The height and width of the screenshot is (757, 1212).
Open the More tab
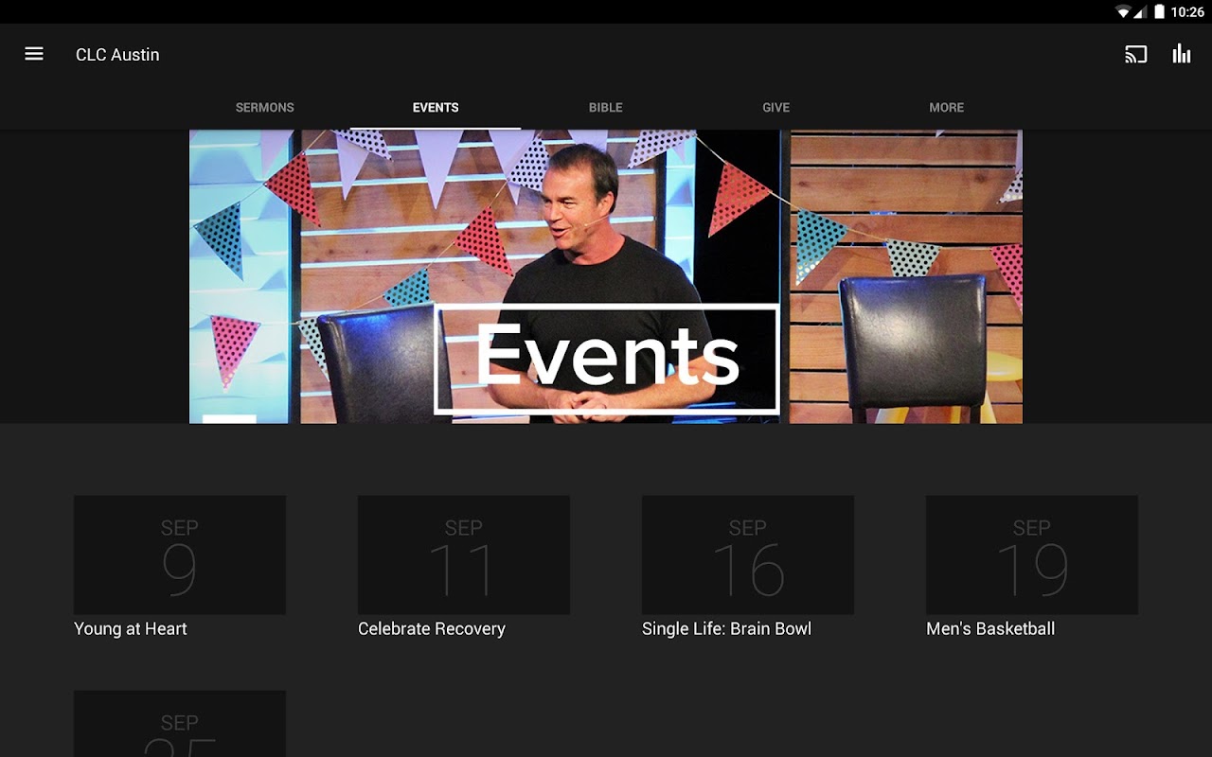947,108
